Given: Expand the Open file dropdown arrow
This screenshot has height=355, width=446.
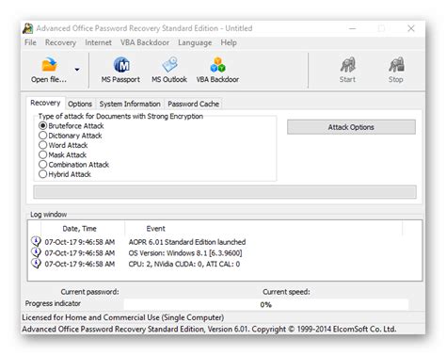Looking at the screenshot, I should 77,70.
